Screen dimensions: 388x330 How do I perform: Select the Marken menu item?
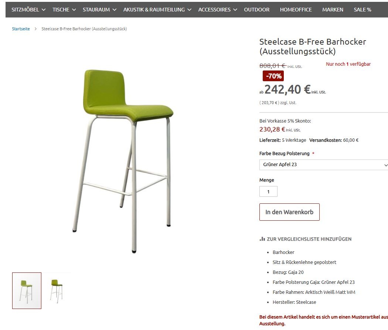pyautogui.click(x=333, y=10)
